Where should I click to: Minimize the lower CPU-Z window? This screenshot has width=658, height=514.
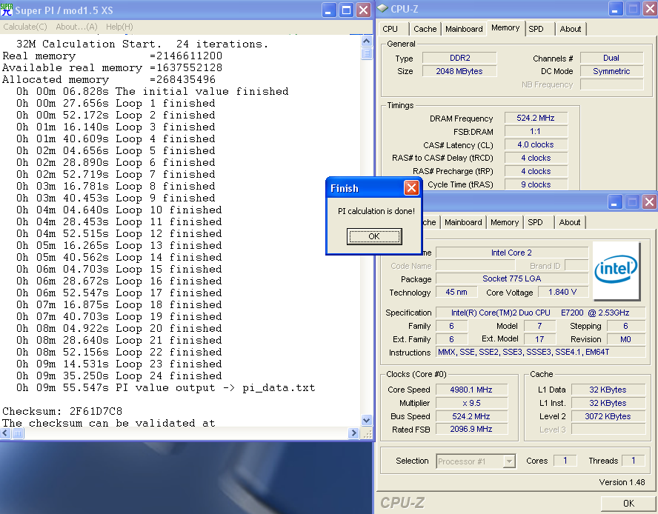pos(614,202)
